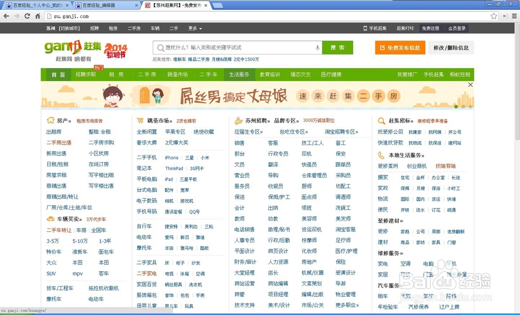This screenshot has width=520, height=315.
Task: Click the orange 免费发布信息 button
Action: 400,48
